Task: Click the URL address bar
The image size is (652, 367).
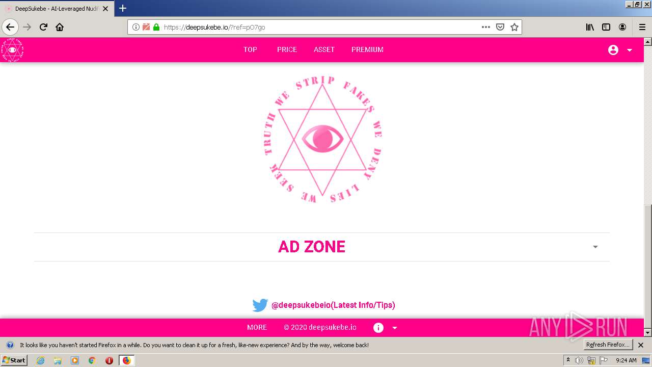Action: 321,28
